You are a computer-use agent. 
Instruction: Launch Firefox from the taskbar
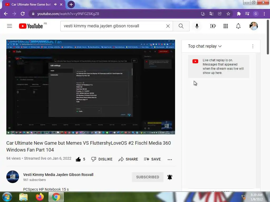coord(40,197)
